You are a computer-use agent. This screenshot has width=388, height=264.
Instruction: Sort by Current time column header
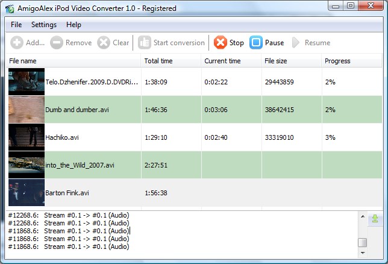click(231, 61)
